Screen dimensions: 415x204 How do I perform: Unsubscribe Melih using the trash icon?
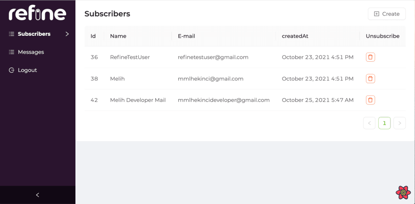(370, 78)
